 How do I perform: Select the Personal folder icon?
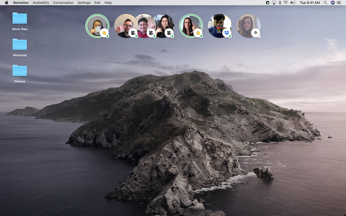click(x=20, y=44)
